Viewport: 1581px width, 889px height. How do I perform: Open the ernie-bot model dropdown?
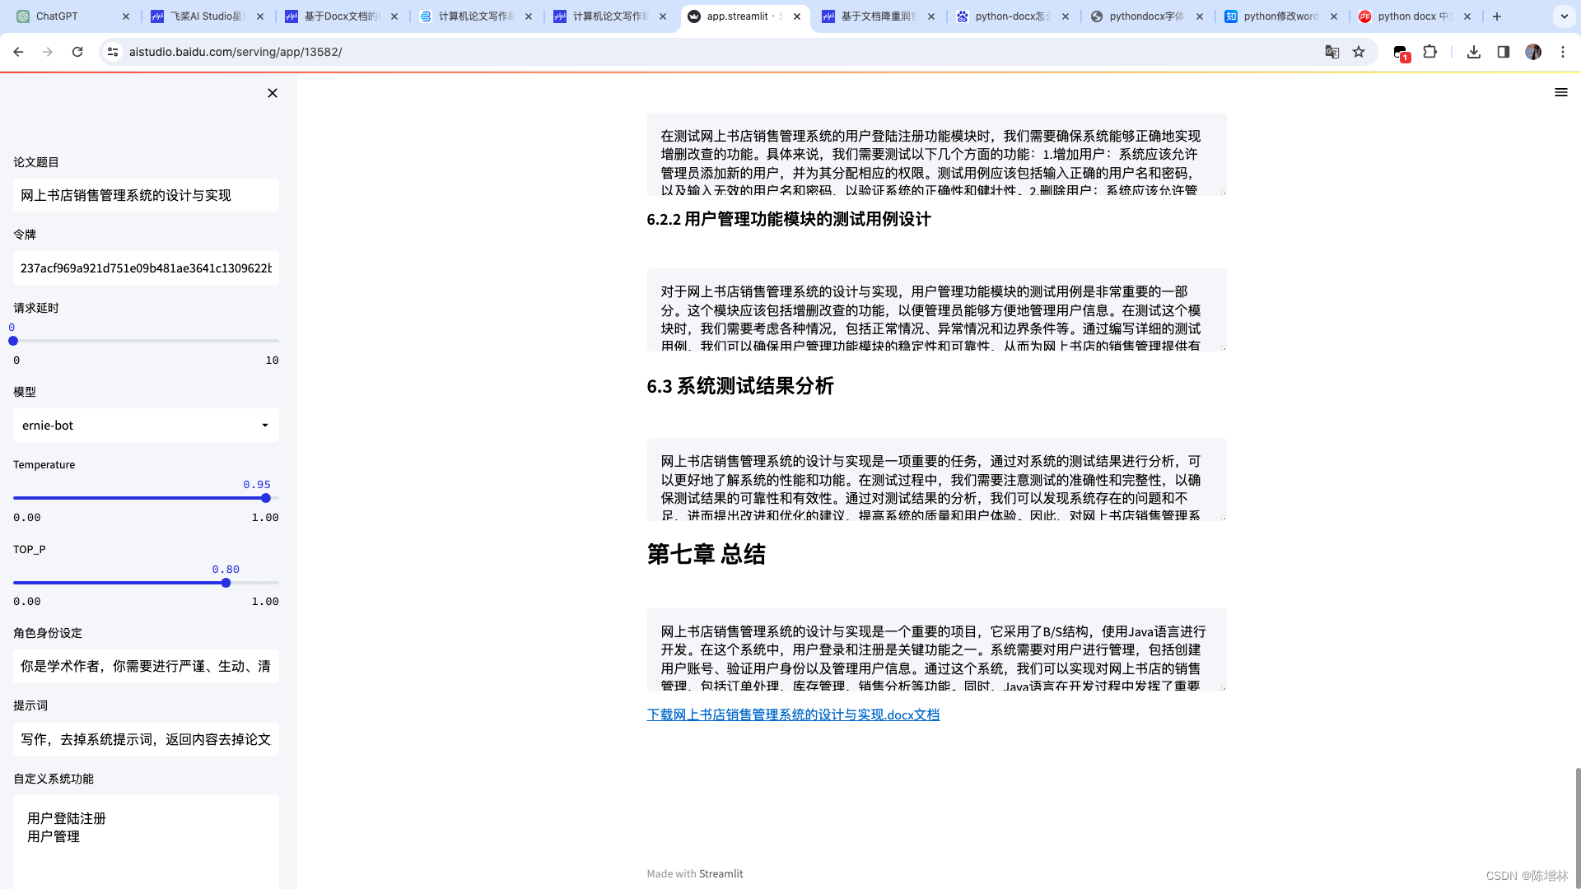pos(146,425)
